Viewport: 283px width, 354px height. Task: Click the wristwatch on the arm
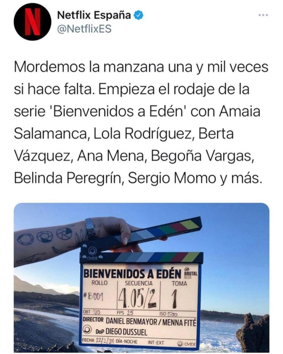tap(91, 228)
